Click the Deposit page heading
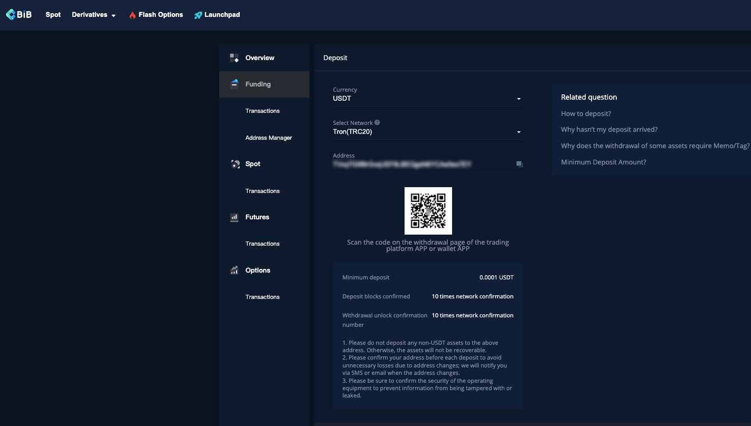Image resolution: width=751 pixels, height=426 pixels. [335, 58]
